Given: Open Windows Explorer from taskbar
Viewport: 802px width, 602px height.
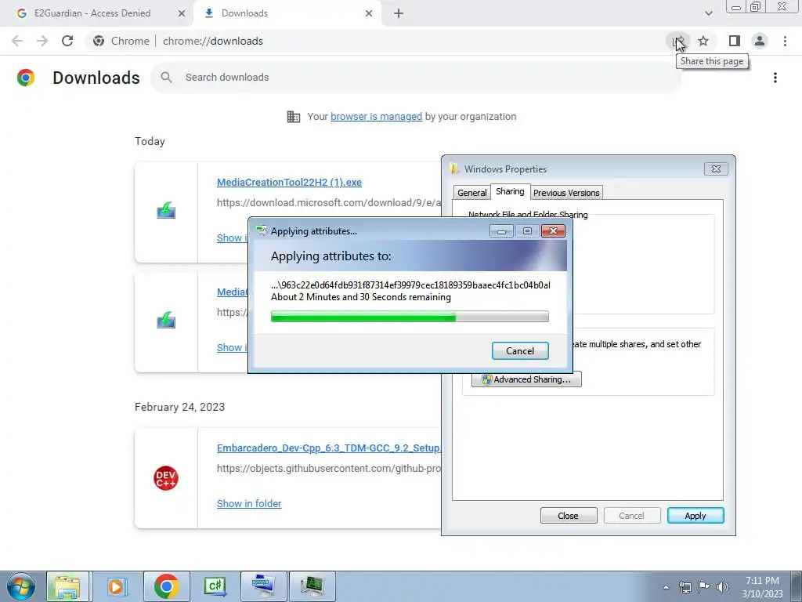Looking at the screenshot, I should tap(67, 586).
